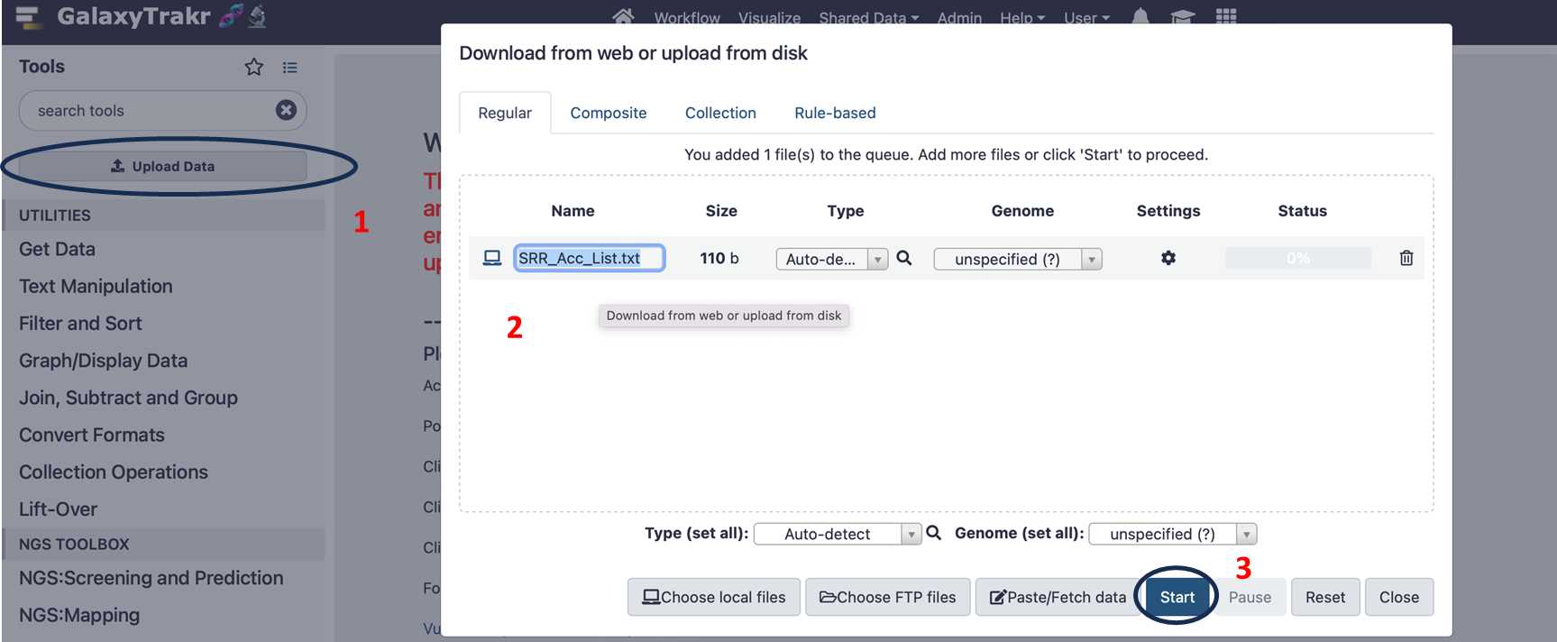The height and width of the screenshot is (642, 1557).
Task: Show favorite tools using the star icon
Action: 254,67
